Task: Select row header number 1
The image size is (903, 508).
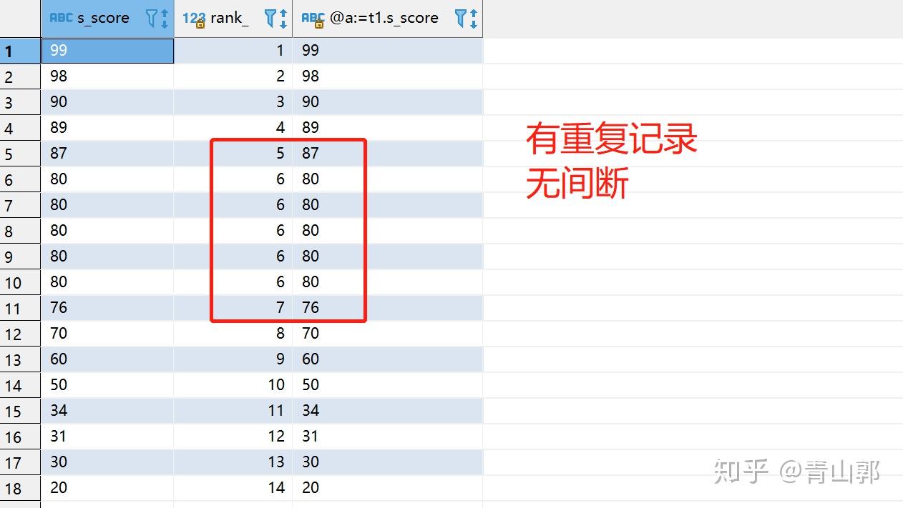Action: (x=20, y=51)
